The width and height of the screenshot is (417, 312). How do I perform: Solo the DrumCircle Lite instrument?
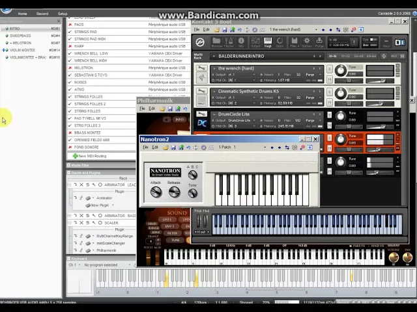pyautogui.click(x=330, y=115)
